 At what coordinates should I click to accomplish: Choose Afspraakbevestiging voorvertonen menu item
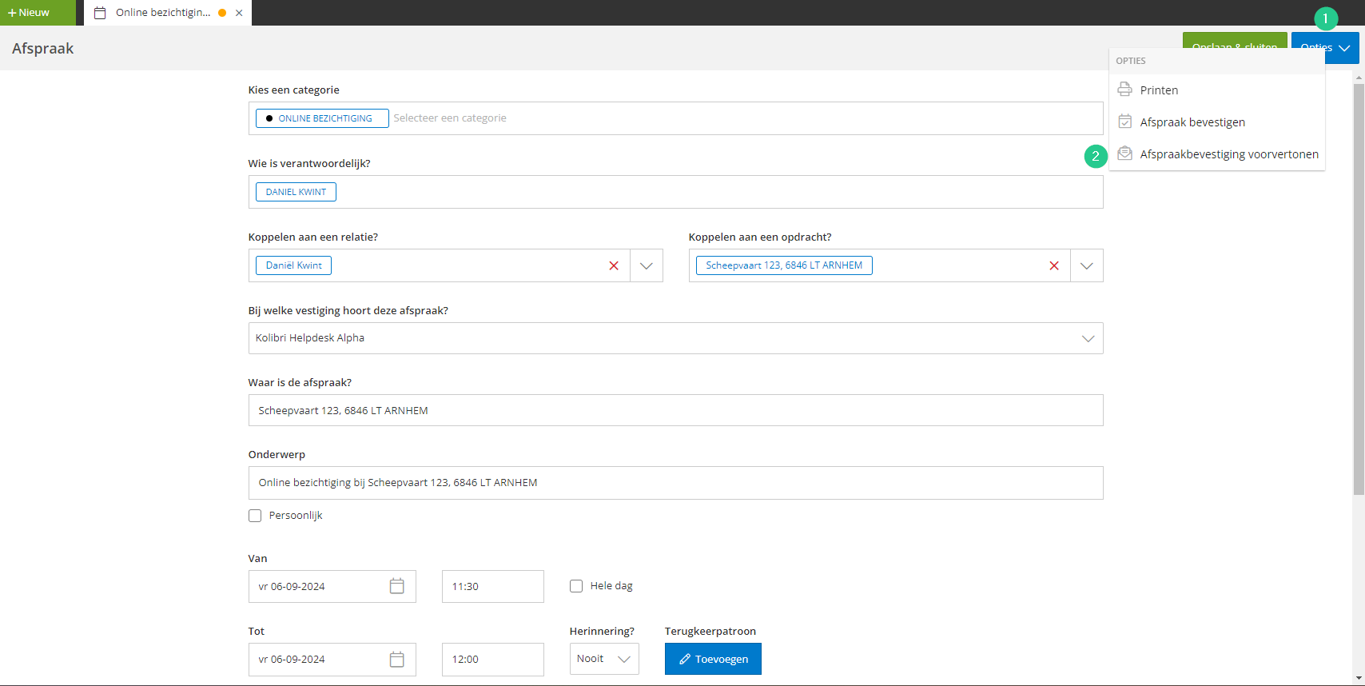click(1217, 154)
